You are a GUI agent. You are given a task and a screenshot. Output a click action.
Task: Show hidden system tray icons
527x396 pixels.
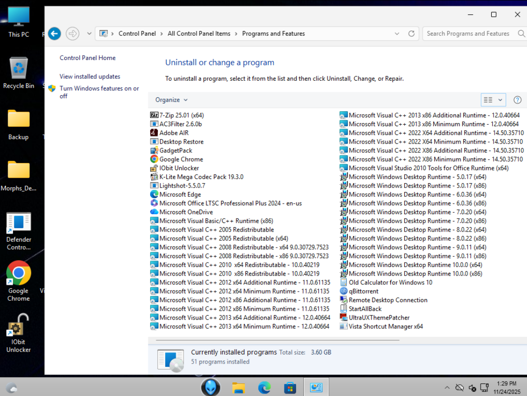click(x=447, y=388)
